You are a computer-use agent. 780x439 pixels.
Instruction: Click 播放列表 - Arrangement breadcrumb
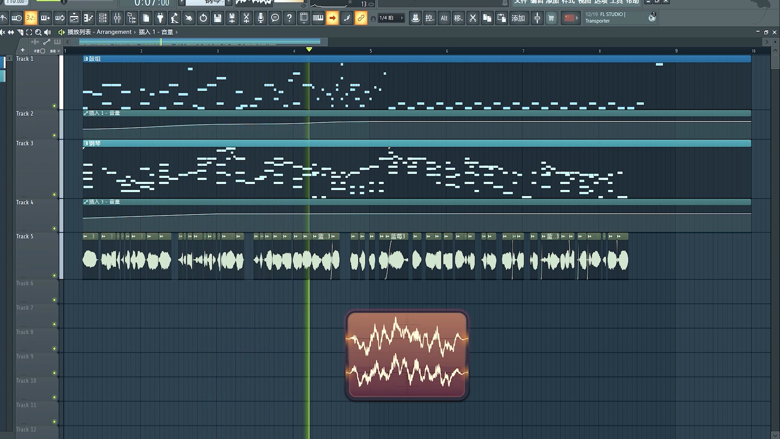100,32
